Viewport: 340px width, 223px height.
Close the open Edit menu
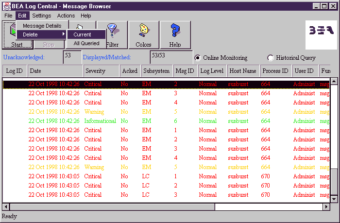pos(22,16)
